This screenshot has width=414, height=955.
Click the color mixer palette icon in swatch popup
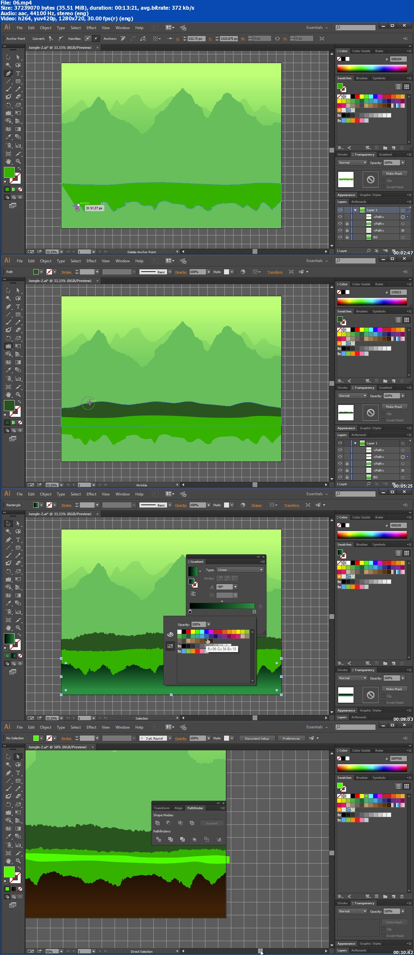pos(170,634)
